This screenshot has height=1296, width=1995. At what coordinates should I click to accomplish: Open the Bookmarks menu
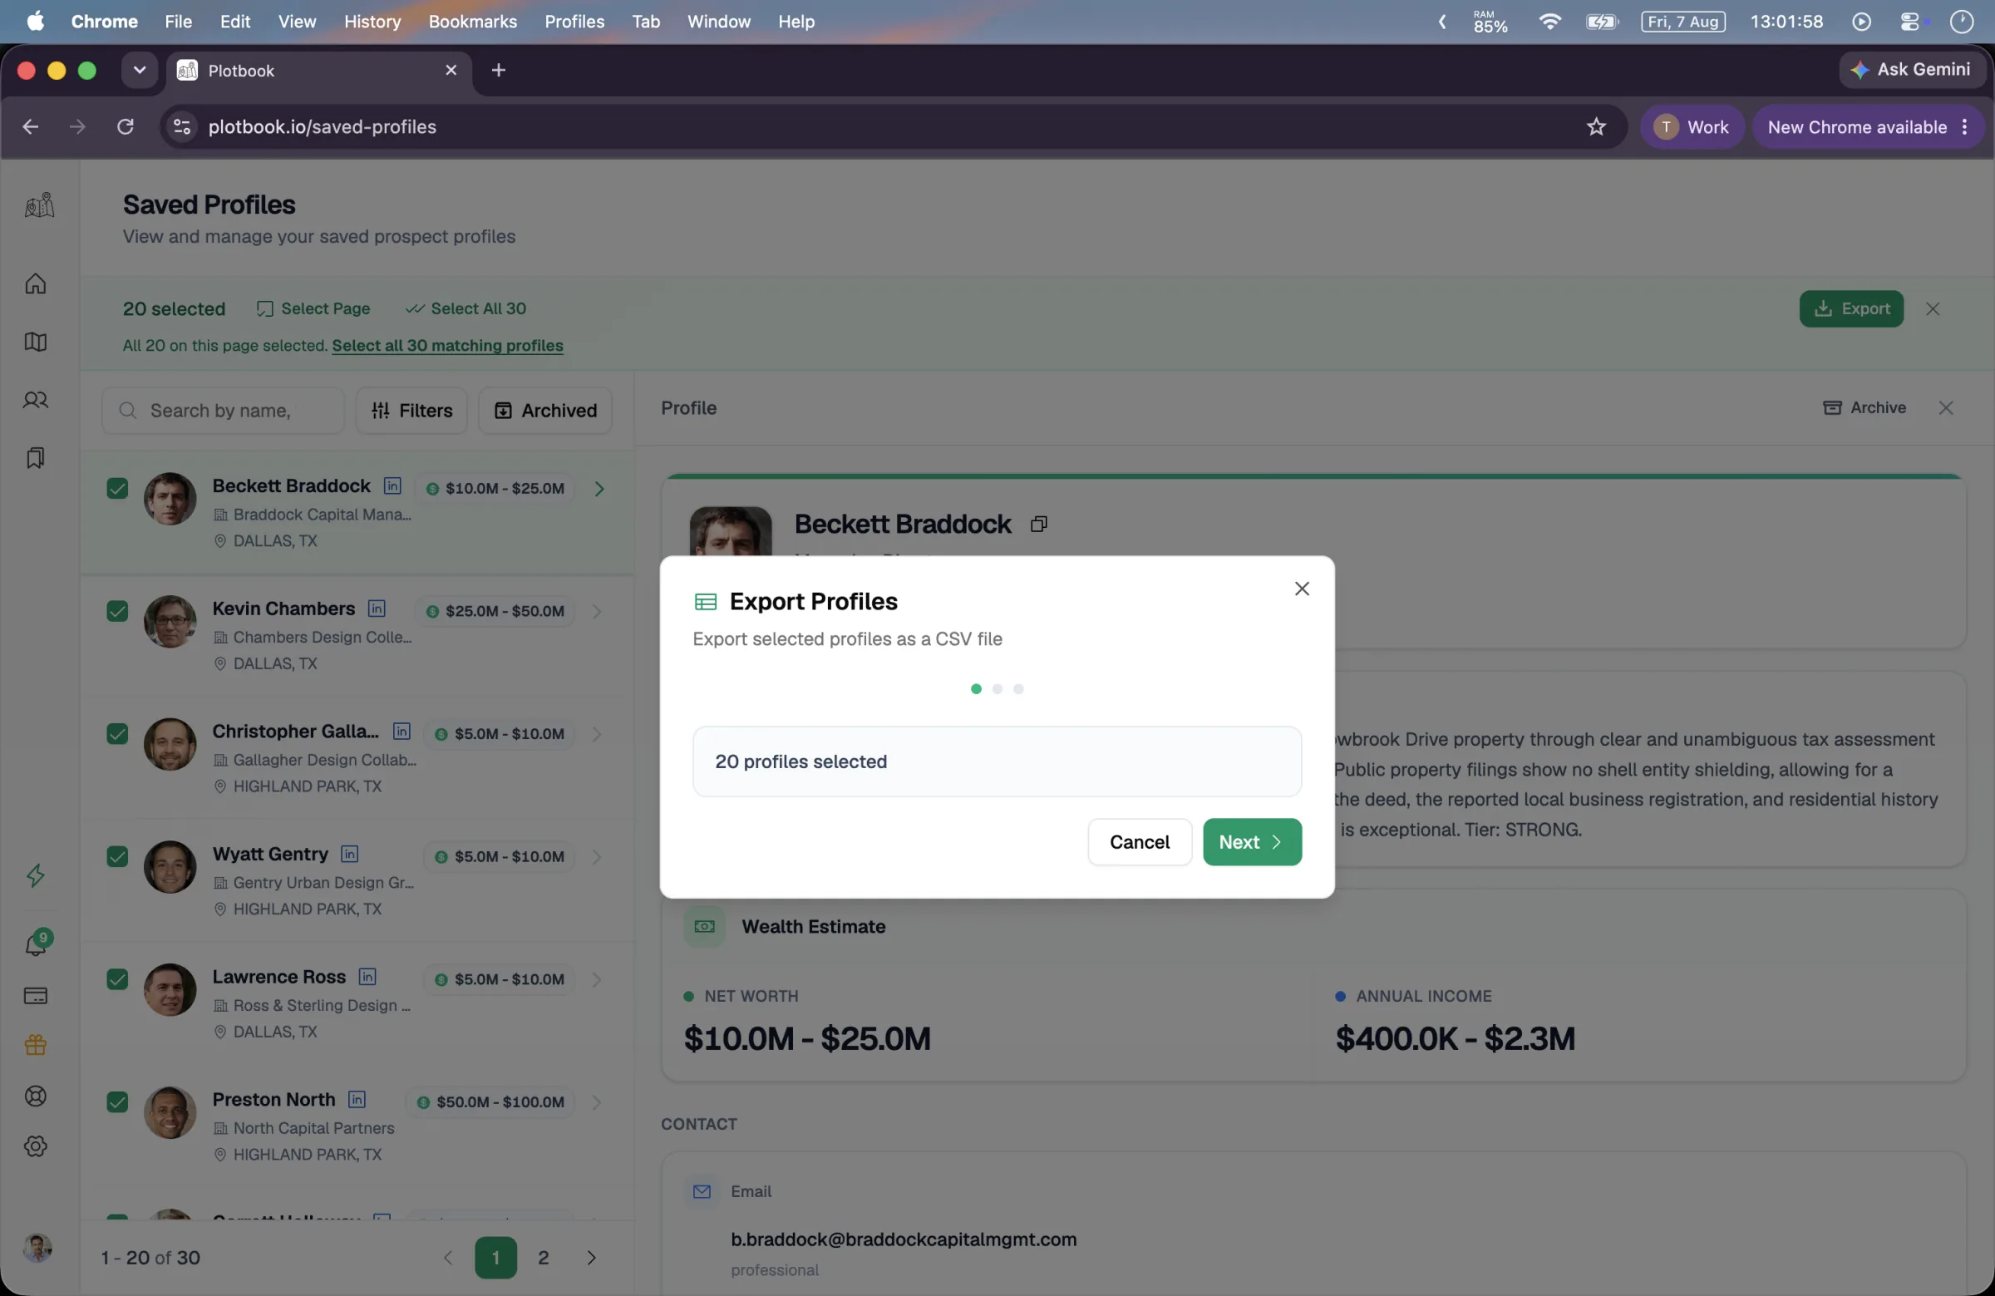click(x=473, y=22)
